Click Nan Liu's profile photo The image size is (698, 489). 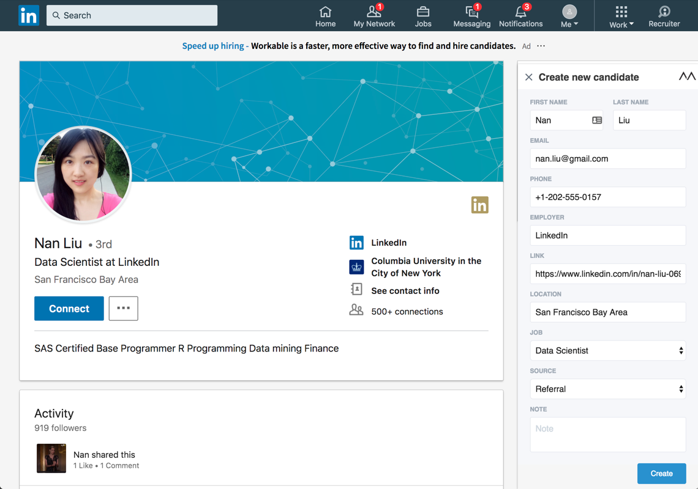point(83,174)
